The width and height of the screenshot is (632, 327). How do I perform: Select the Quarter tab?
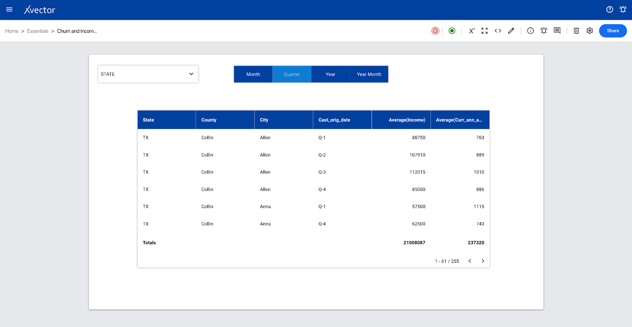coord(292,74)
